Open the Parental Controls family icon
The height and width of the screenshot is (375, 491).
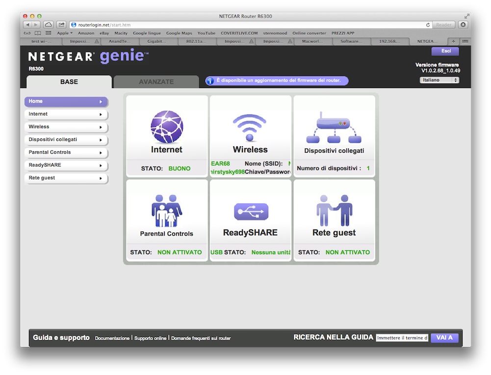coord(167,211)
